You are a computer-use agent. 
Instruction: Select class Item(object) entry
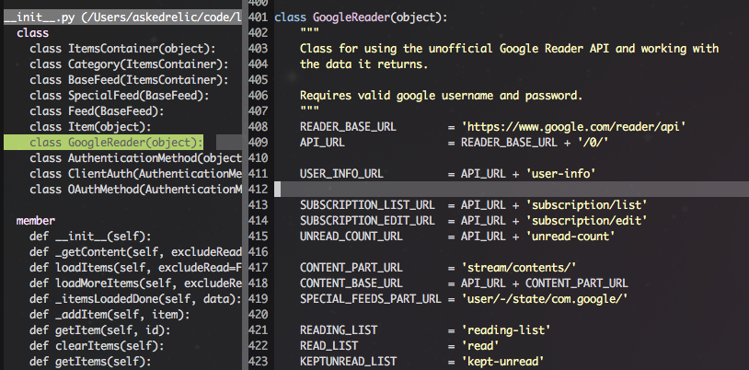tap(90, 127)
